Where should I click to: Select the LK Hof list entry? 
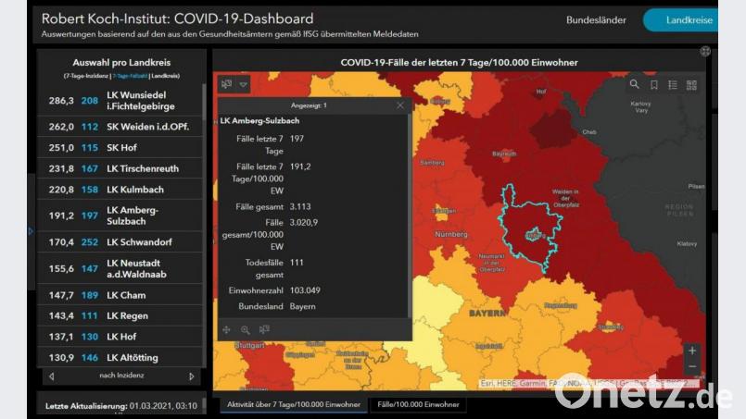point(120,337)
